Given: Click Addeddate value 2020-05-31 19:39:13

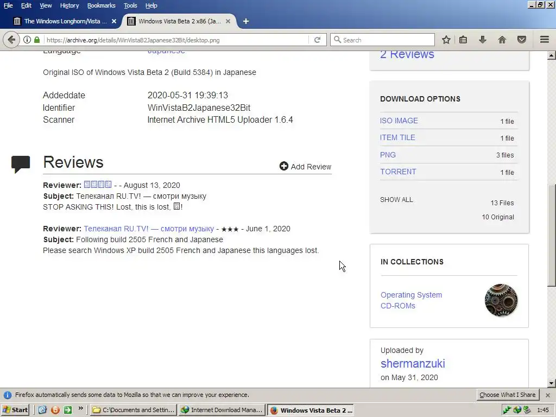Looking at the screenshot, I should tap(187, 95).
